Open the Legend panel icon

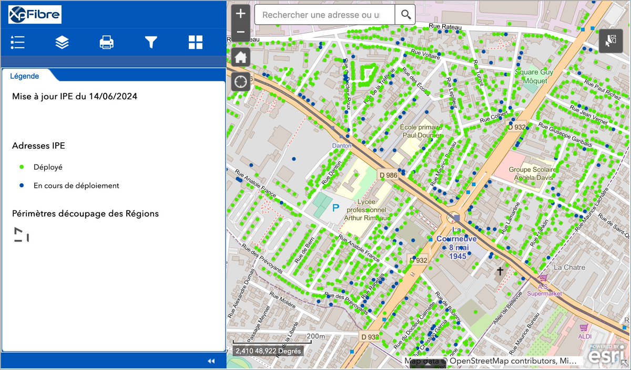pyautogui.click(x=17, y=42)
